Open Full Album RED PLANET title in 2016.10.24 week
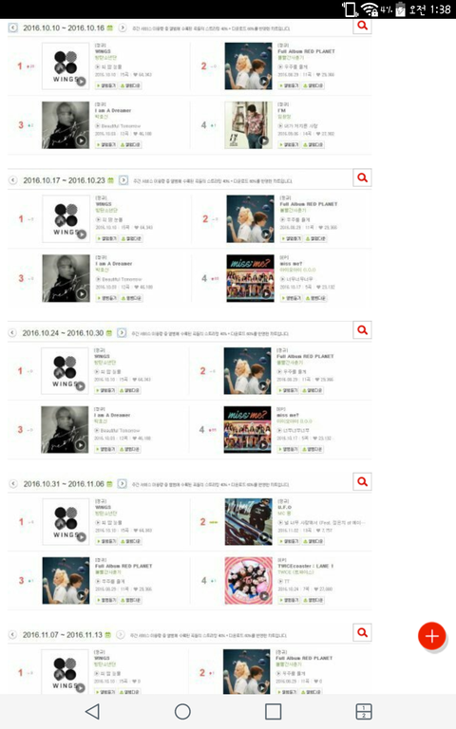Image resolution: width=456 pixels, height=729 pixels. [x=305, y=356]
